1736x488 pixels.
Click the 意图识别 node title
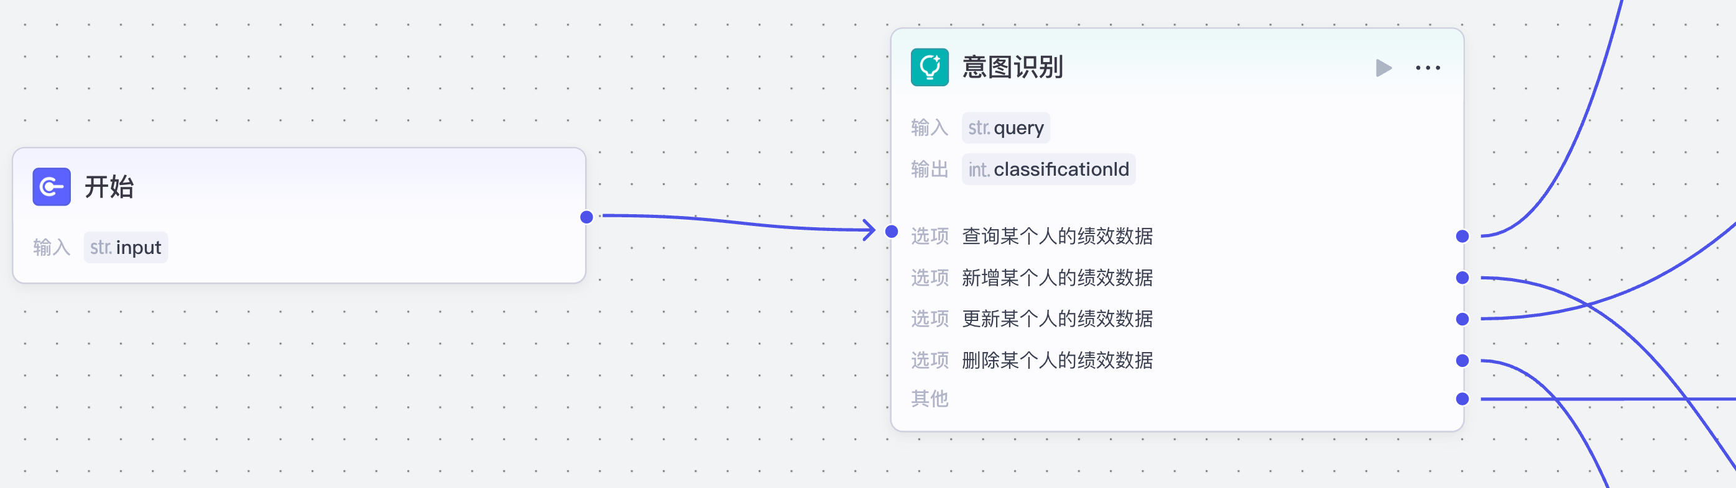pyautogui.click(x=1012, y=67)
